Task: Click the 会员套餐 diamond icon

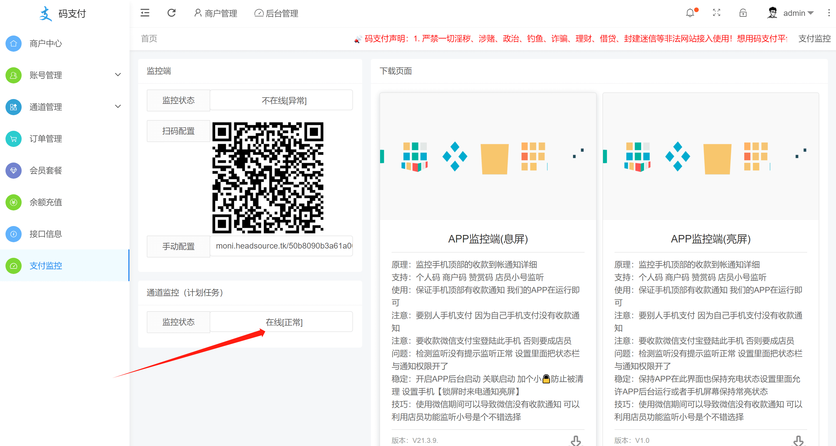Action: coord(14,170)
